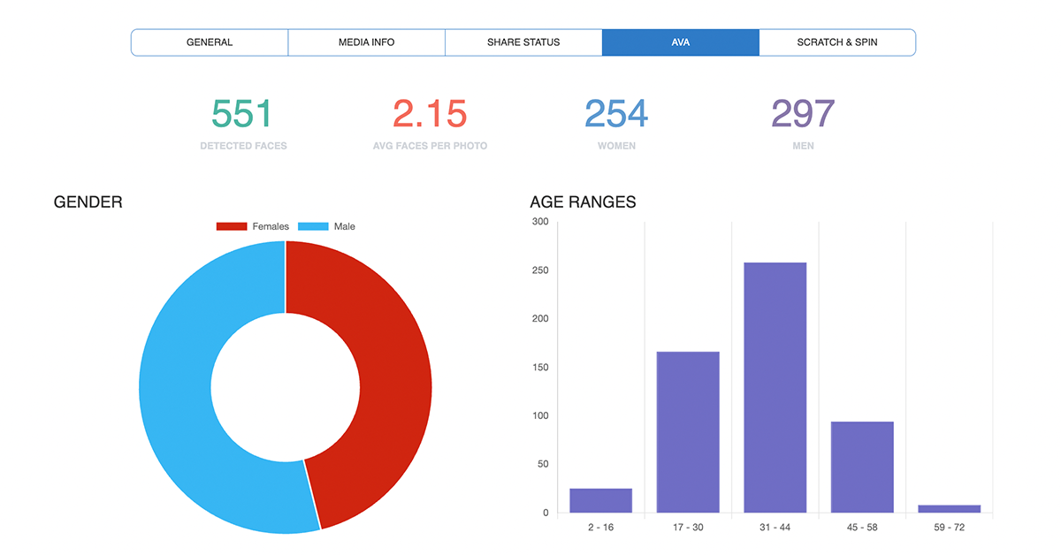Click the 2 - 16 age bar

point(601,500)
